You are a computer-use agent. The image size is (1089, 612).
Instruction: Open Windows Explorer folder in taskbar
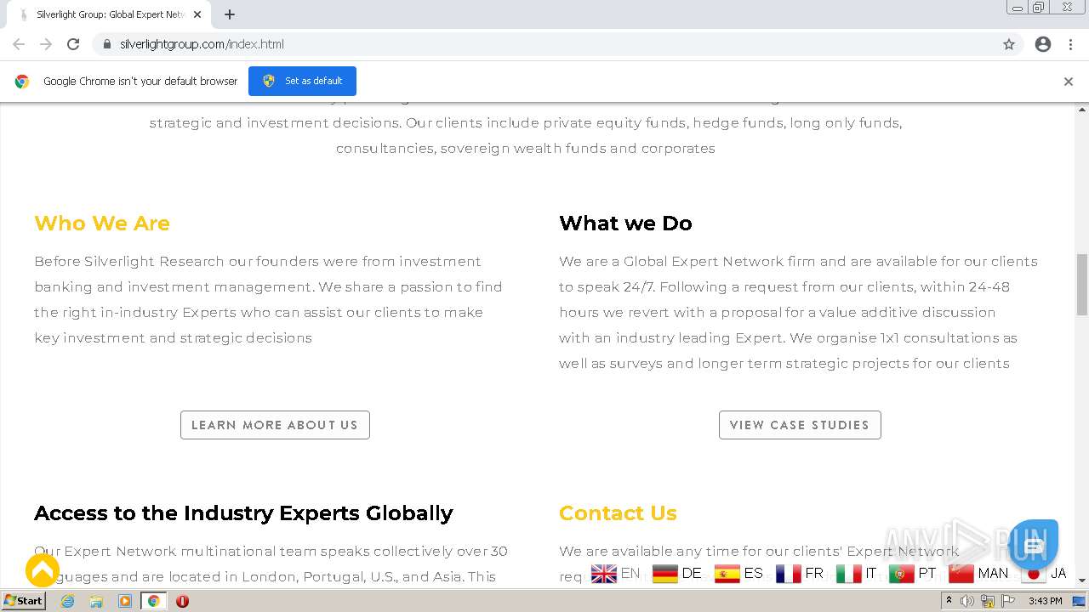pos(96,601)
